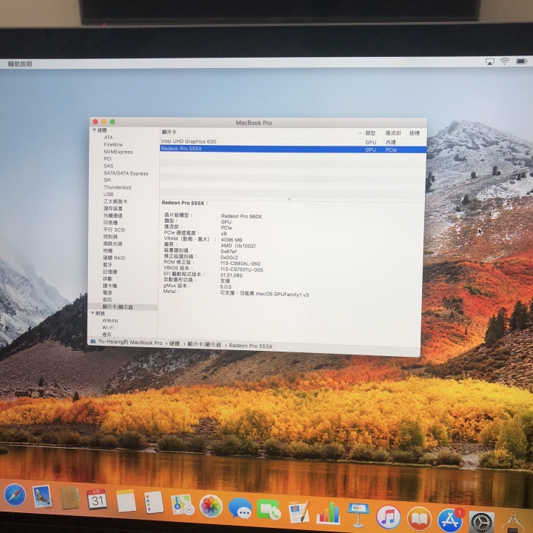Screen dimensions: 533x533
Task: Select 控制器 in the sidebar
Action: tap(110, 237)
